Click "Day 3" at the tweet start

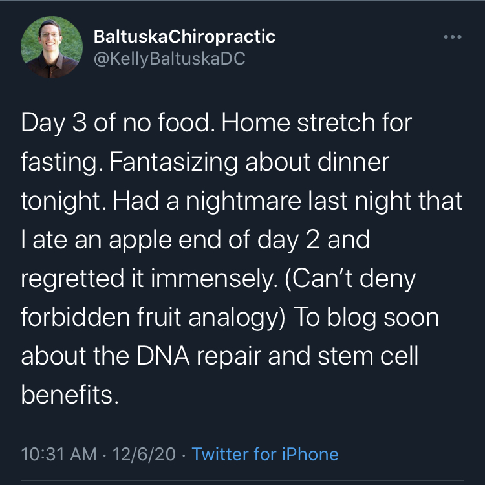point(54,123)
